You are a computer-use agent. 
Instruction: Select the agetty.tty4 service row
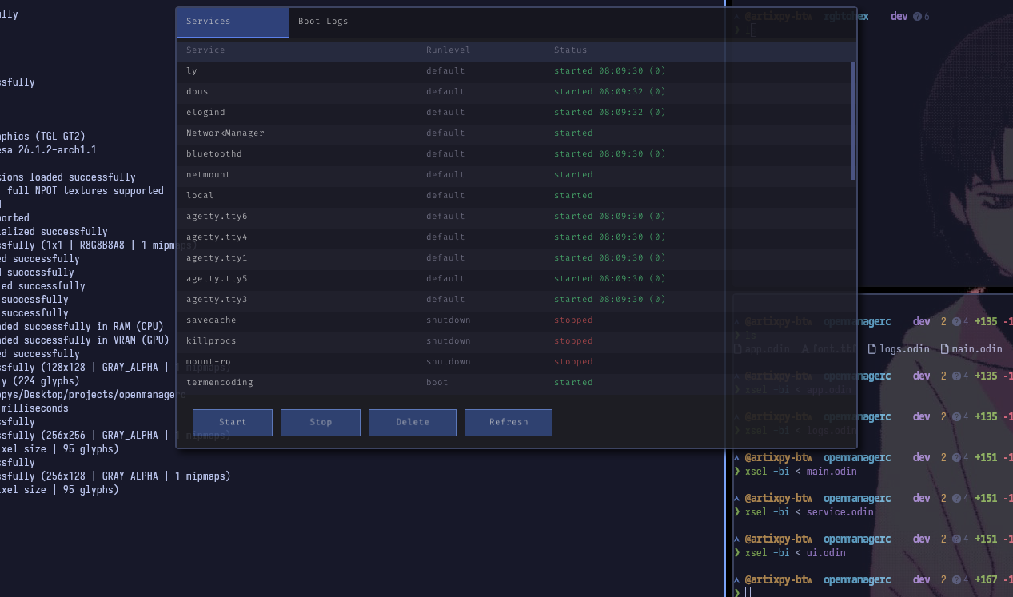[513, 237]
